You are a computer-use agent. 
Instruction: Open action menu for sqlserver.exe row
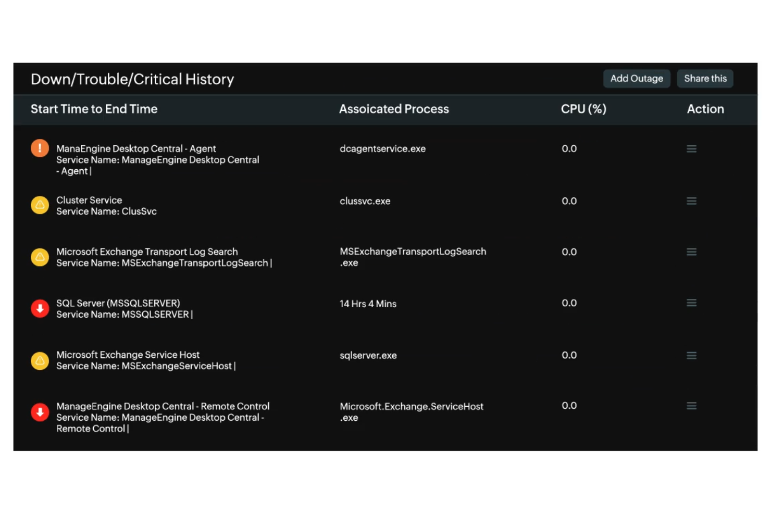(691, 356)
